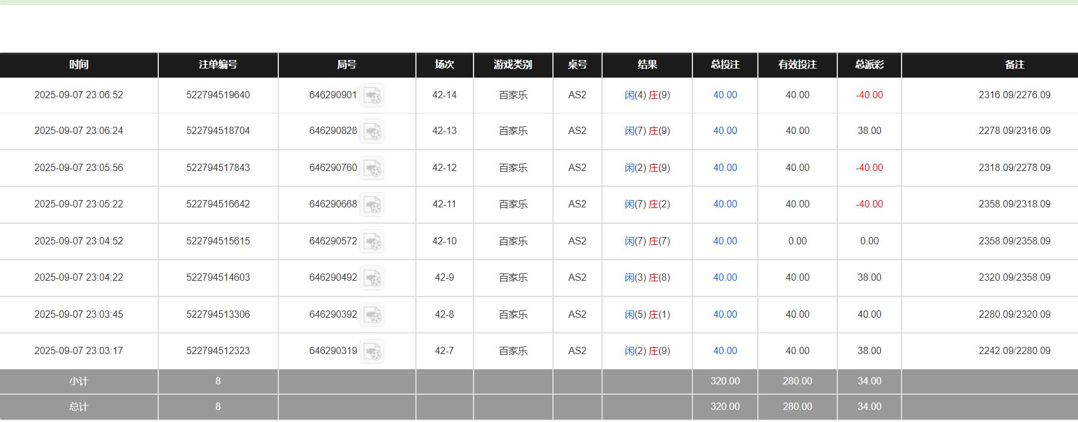The height and width of the screenshot is (422, 1078).
Task: Click the blue 40.00 total bet for 42-14
Action: click(725, 95)
